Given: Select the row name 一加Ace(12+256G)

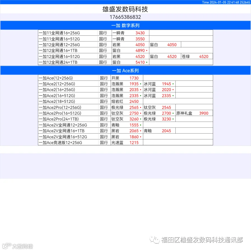Looking at the screenshot, I should (56, 78).
